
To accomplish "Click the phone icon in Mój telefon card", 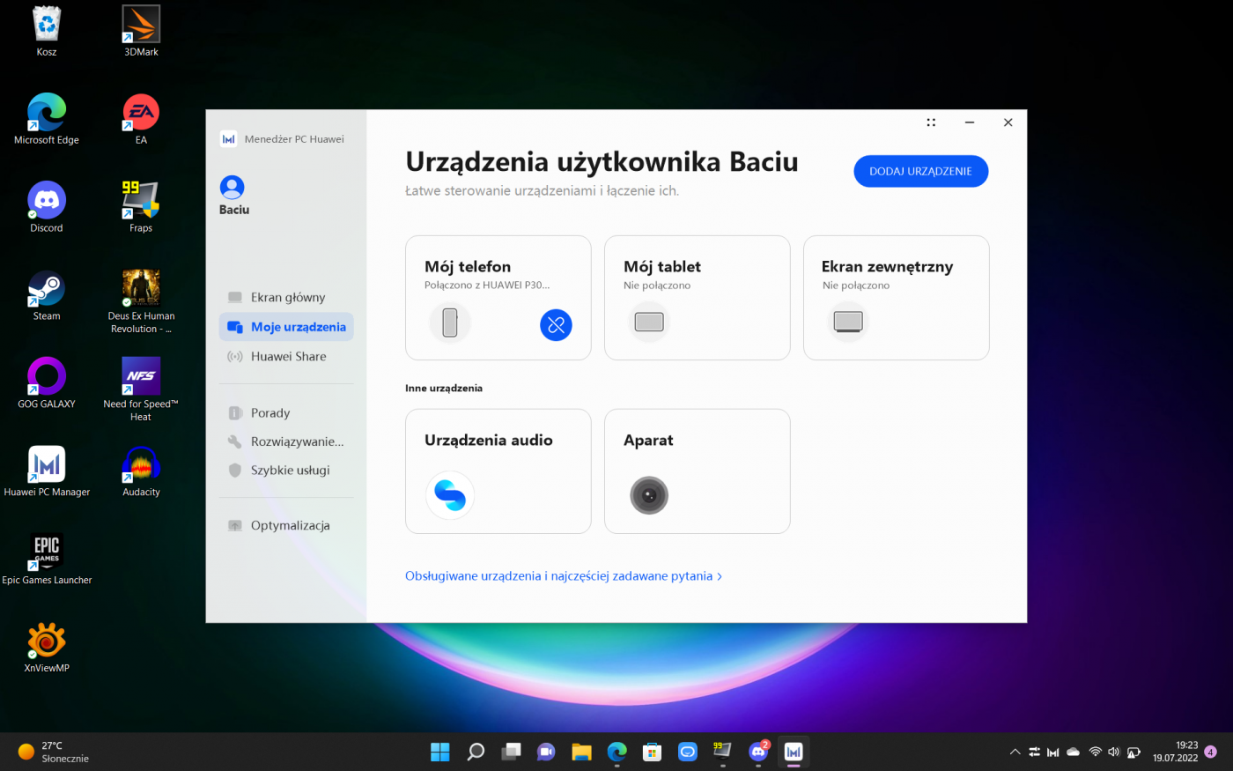I will tap(450, 322).
